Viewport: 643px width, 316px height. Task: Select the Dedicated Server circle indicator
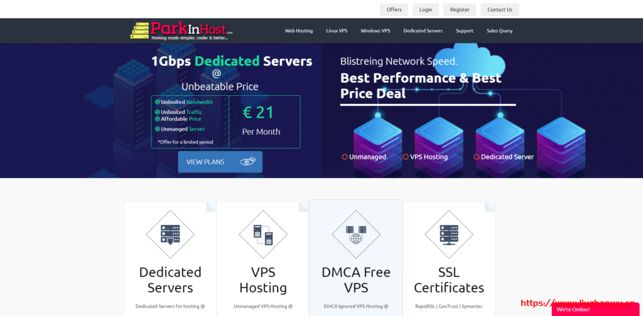coord(477,157)
